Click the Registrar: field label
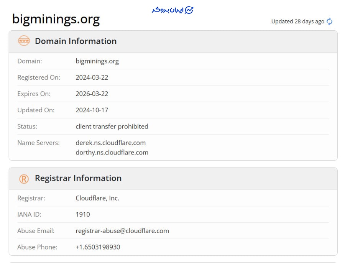This screenshot has width=345, height=263. [31, 198]
